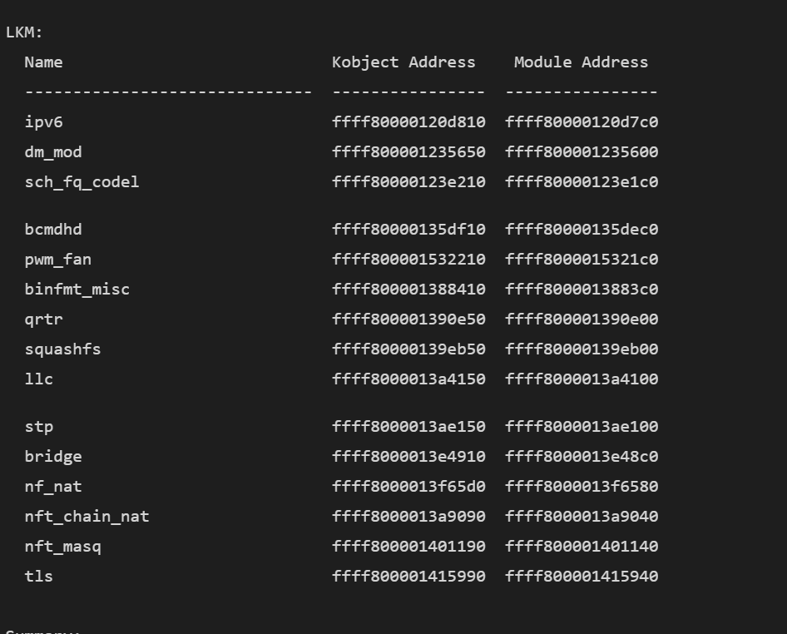Viewport: 787px width, 634px height.
Task: Click the qrtr module name
Action: (x=43, y=319)
